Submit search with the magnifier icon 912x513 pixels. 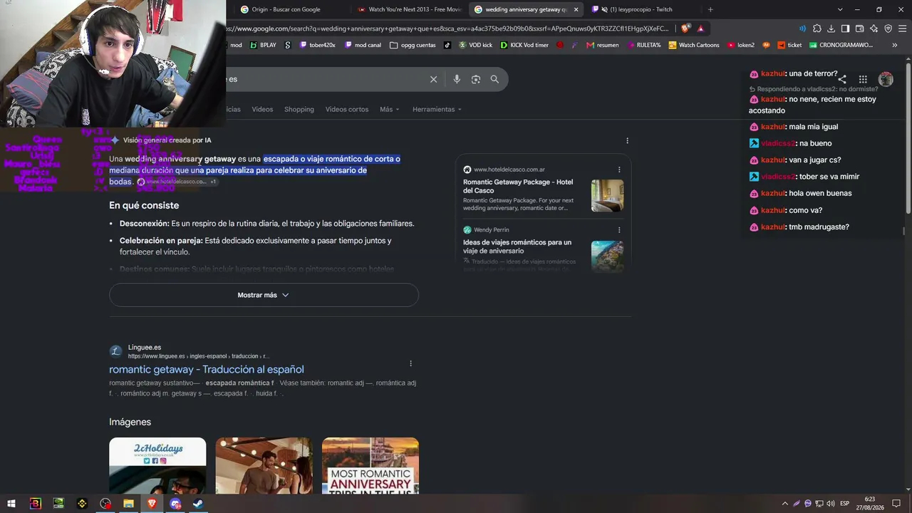coord(494,79)
